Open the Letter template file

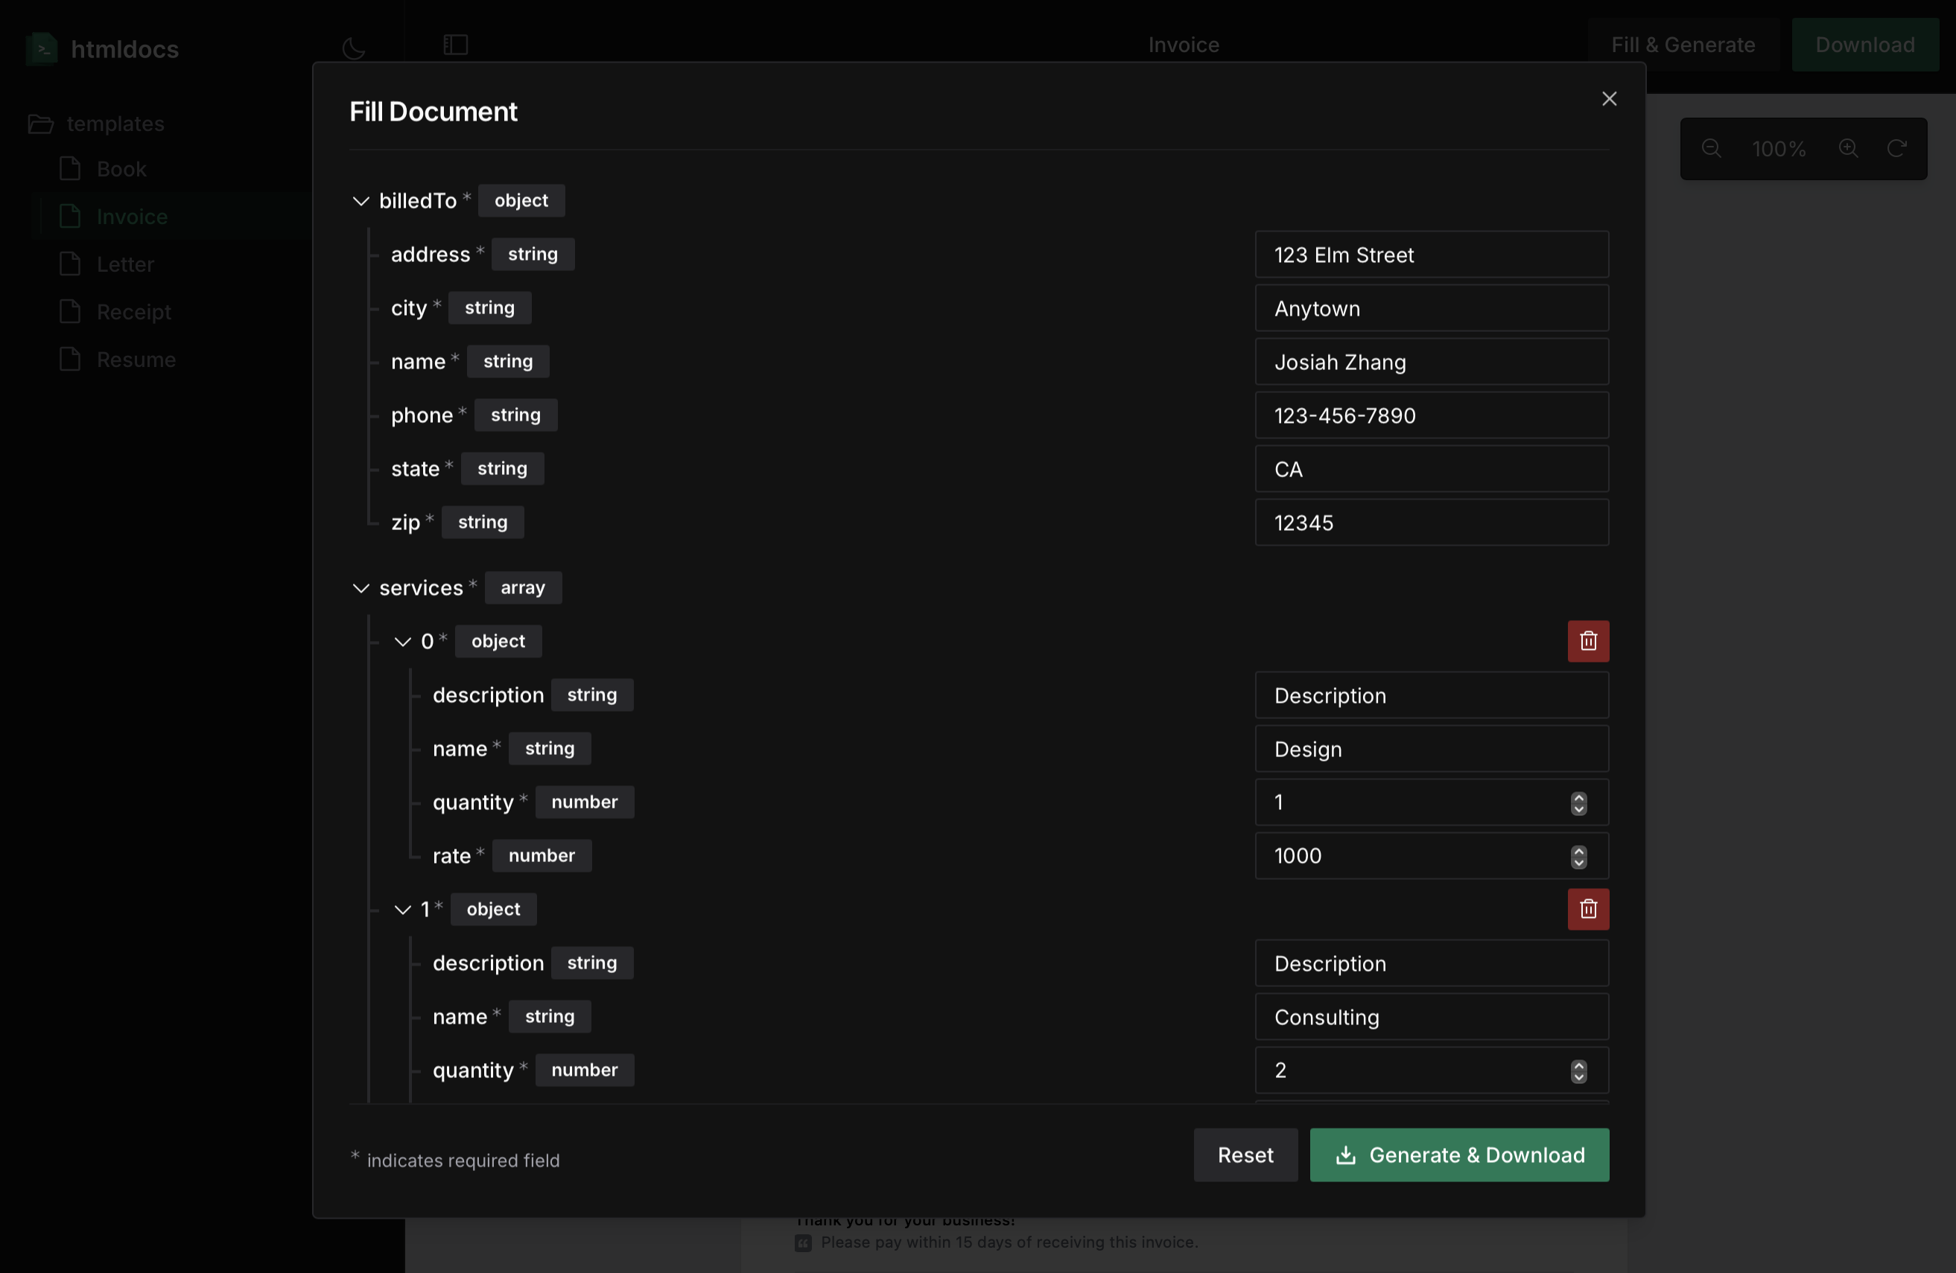[x=108, y=264]
